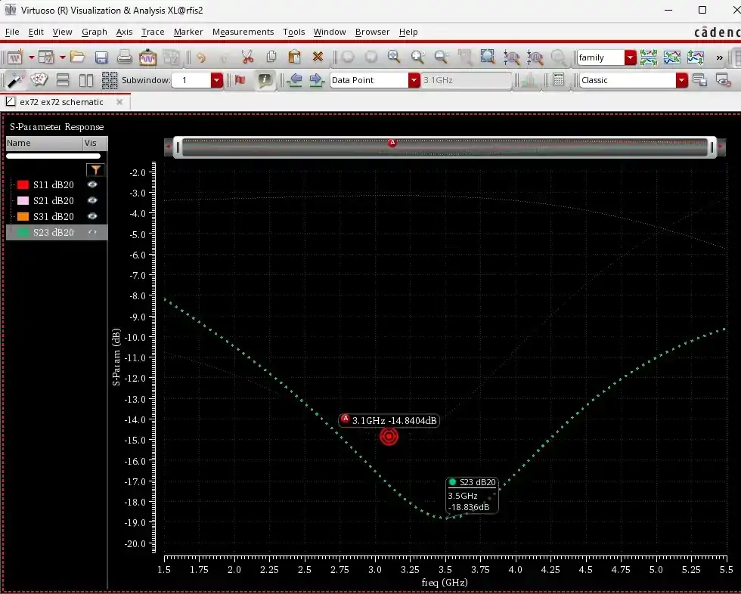741x594 pixels.
Task: Click the combine traces chart icon
Action: pyautogui.click(x=671, y=57)
